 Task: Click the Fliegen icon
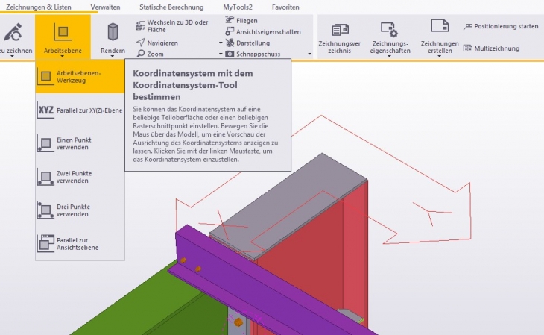point(230,20)
